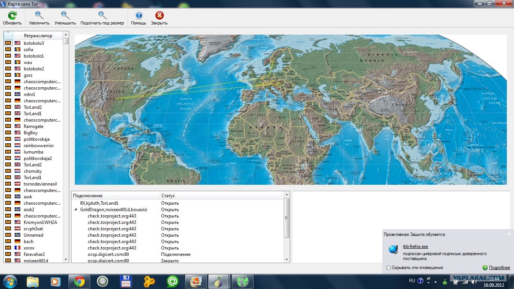
Task: Select relay srvph3xat in the list
Action: 33,229
